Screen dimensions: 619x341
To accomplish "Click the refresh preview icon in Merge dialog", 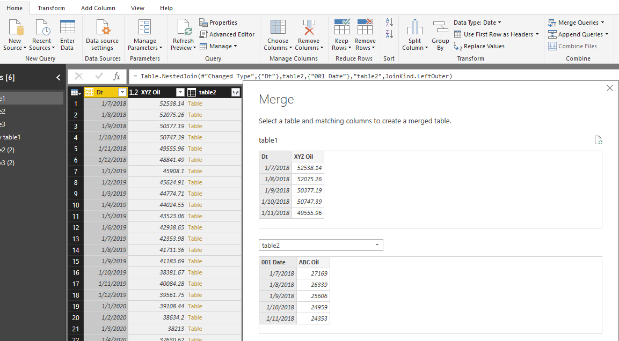I will point(598,140).
